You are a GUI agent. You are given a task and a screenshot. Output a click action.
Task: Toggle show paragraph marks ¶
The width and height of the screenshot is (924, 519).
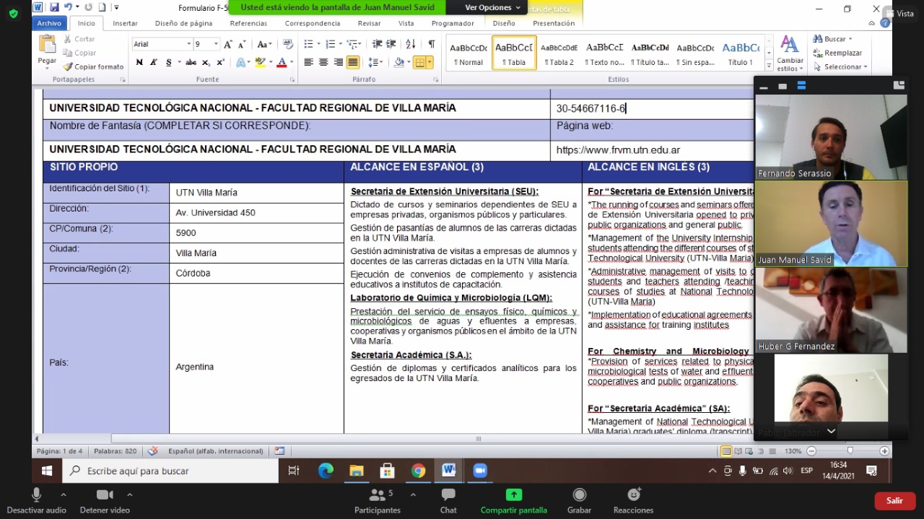[x=431, y=44]
